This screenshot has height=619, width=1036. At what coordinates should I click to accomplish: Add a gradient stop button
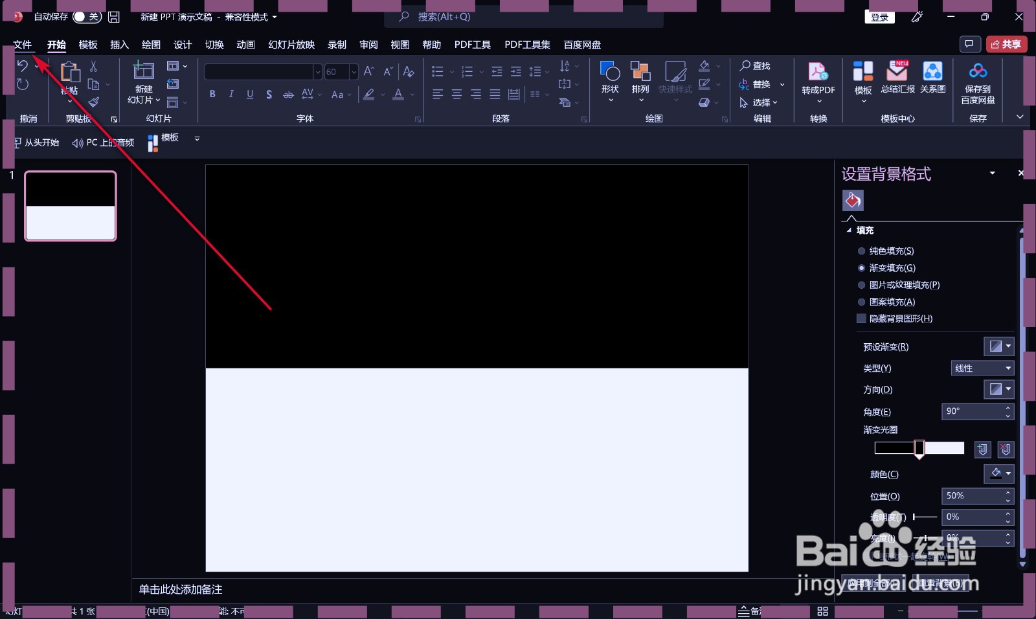click(x=982, y=449)
